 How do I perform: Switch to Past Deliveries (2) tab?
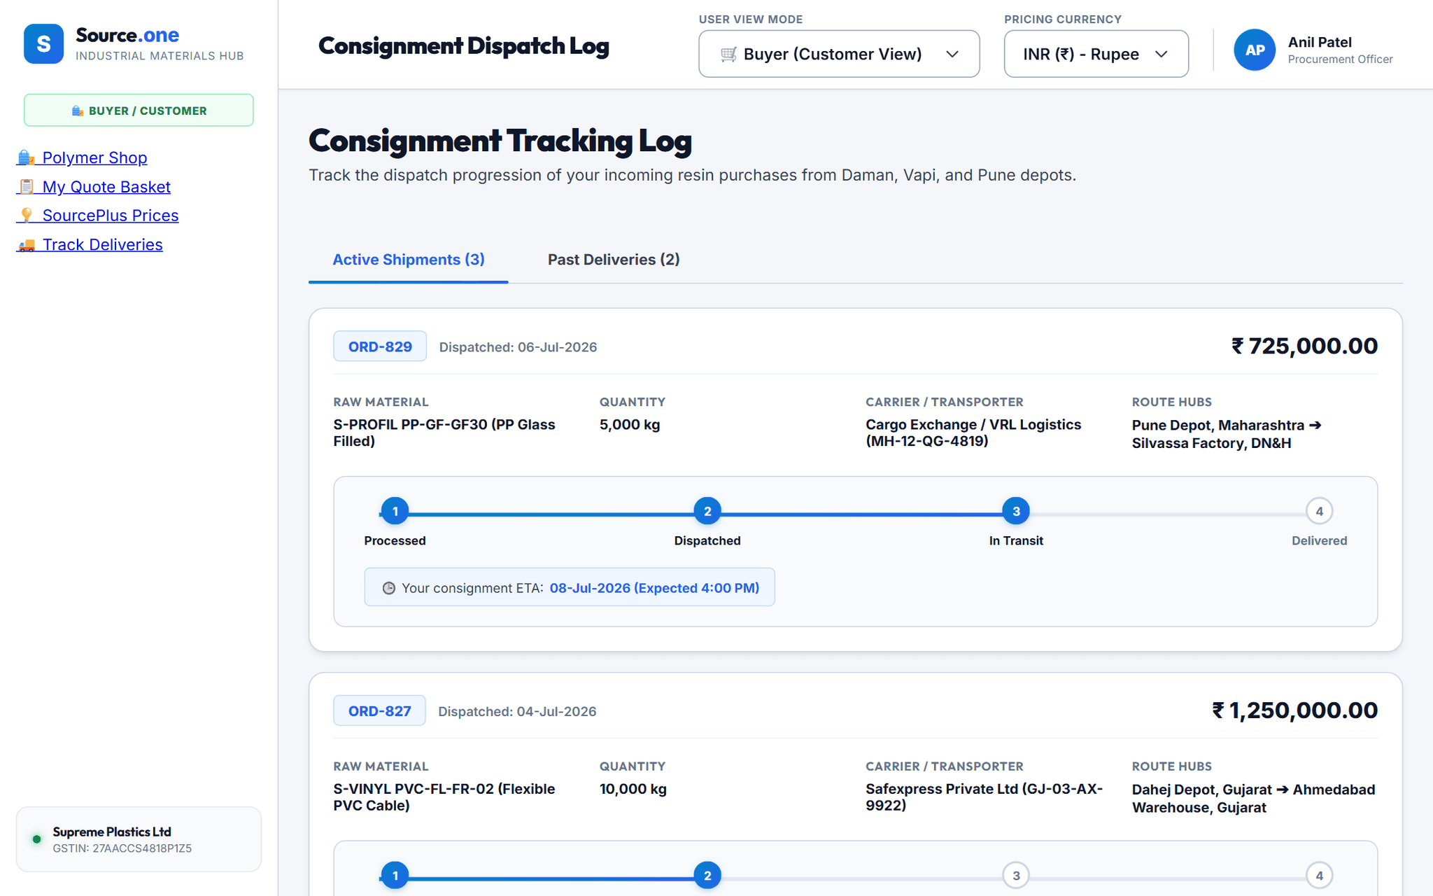click(x=614, y=260)
